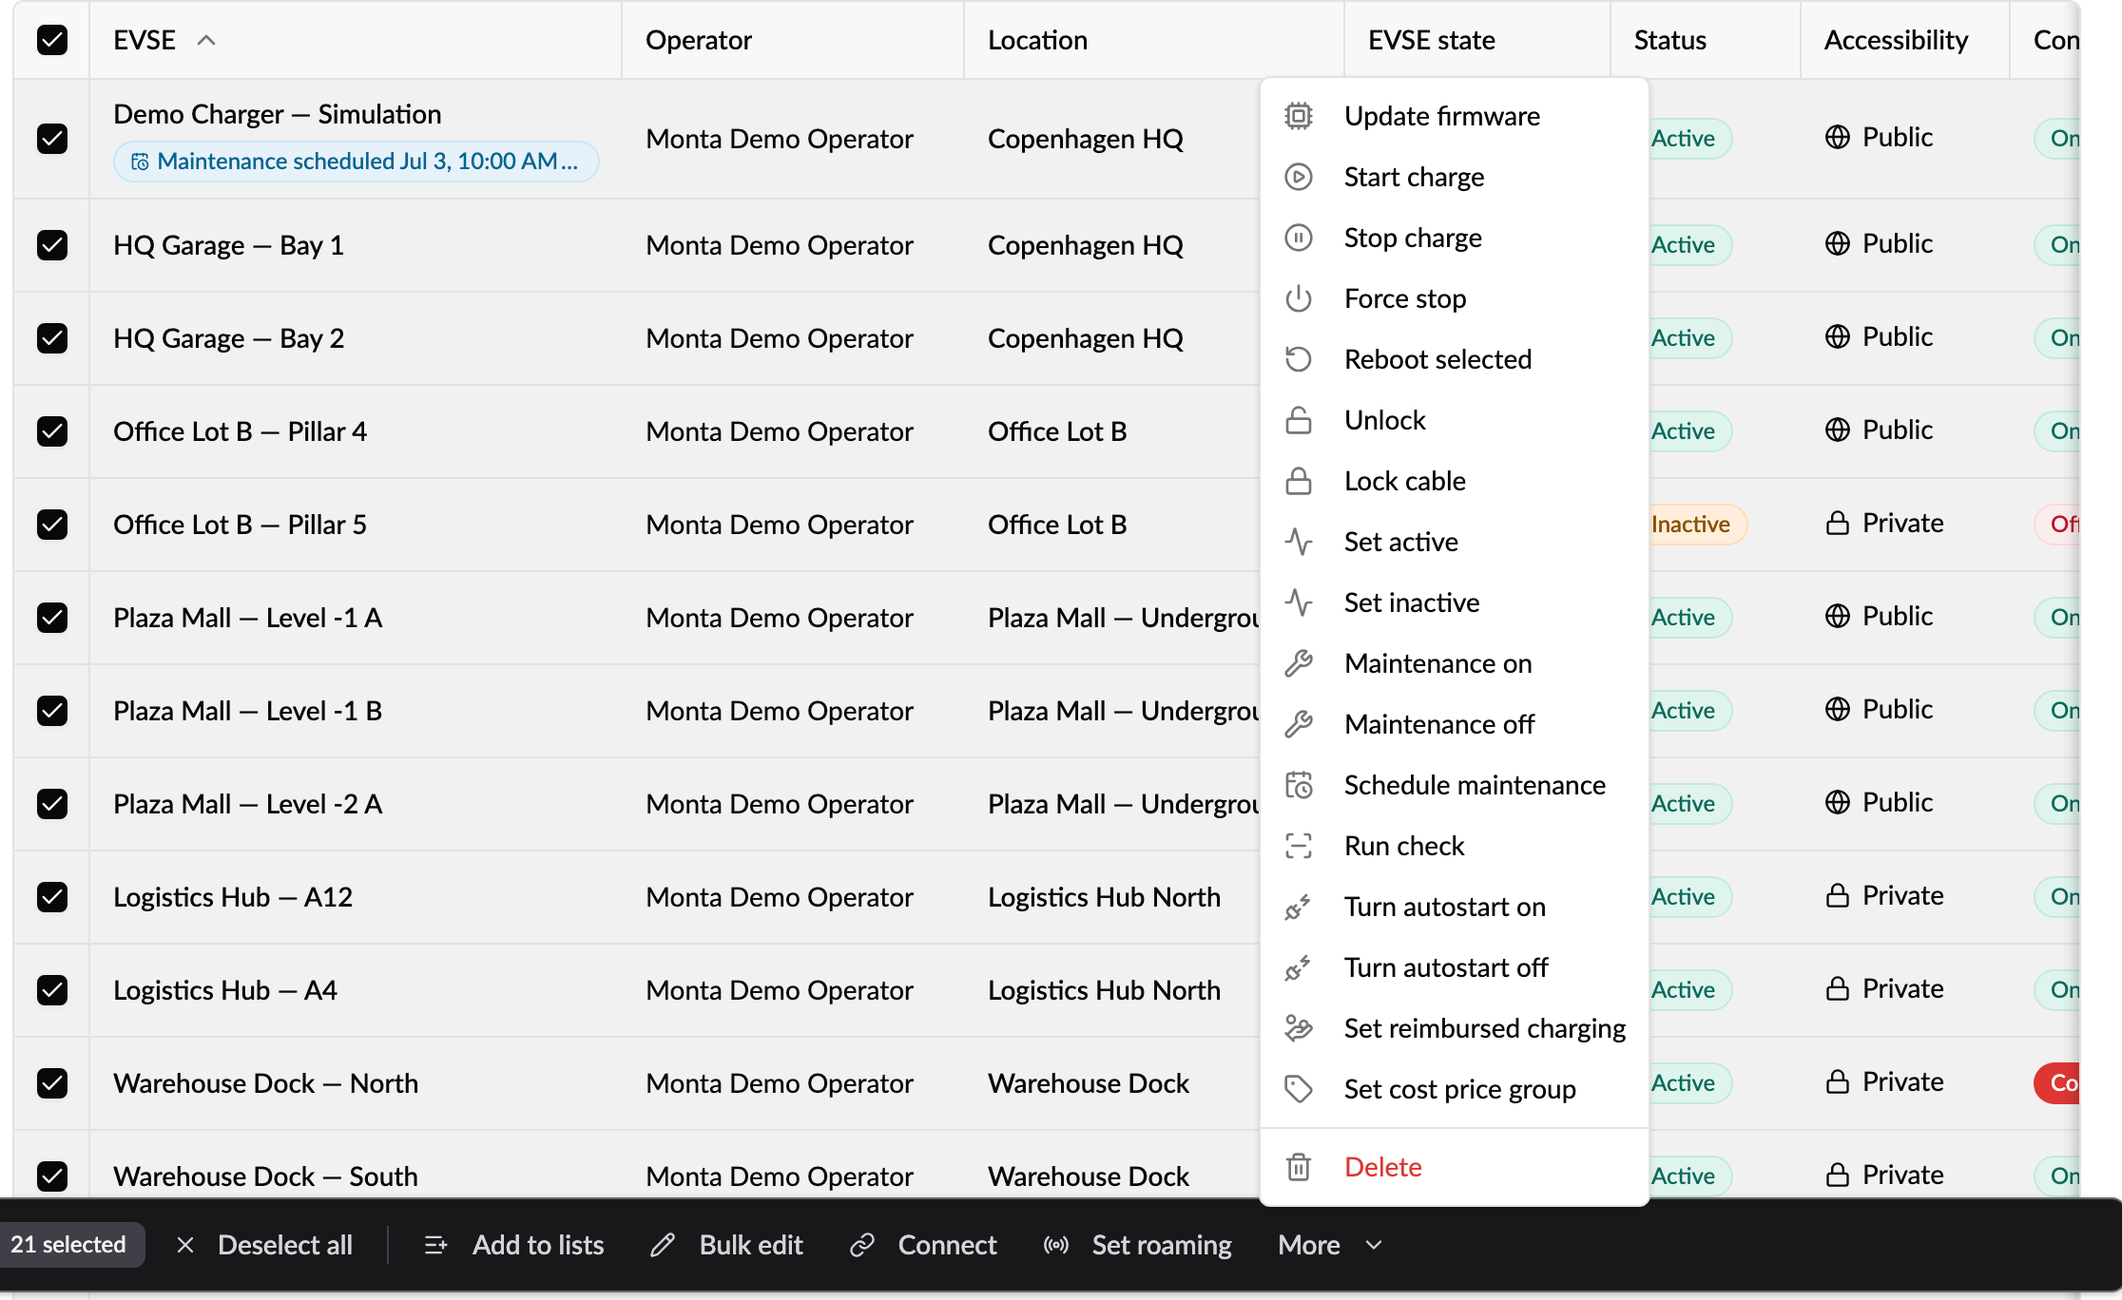Uncheck Logistics Hub — A12 checkbox
This screenshot has height=1300, width=2122.
(x=52, y=897)
